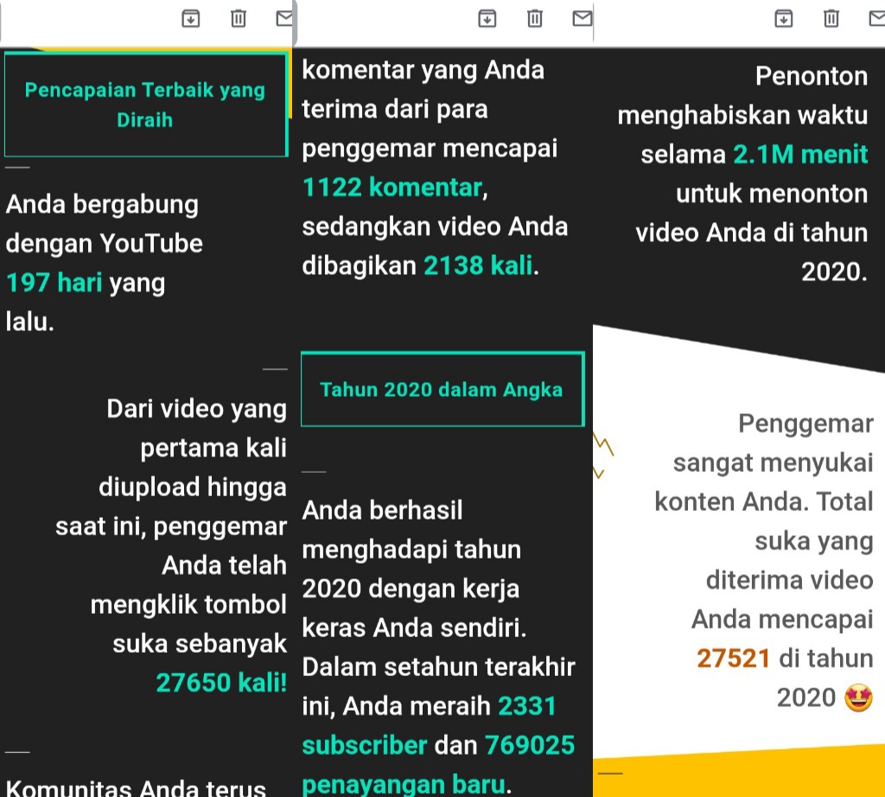Select the 'Tahun 2020 dalam Angka' heading box
This screenshot has height=797, width=885.
442,389
